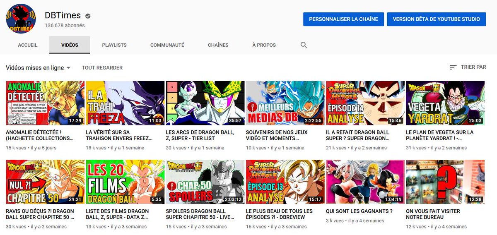Viewport: 497px width, 235px height.
Task: Click title SOUVENIRS DE NOS JEUX VIDÉO
Action: tap(277, 135)
